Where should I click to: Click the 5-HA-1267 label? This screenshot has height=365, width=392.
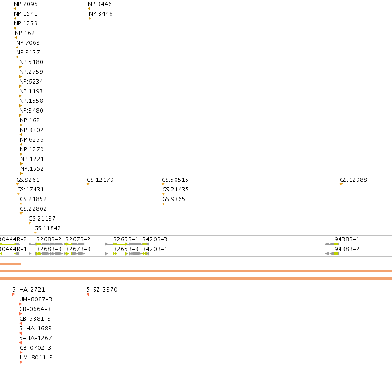click(x=35, y=338)
